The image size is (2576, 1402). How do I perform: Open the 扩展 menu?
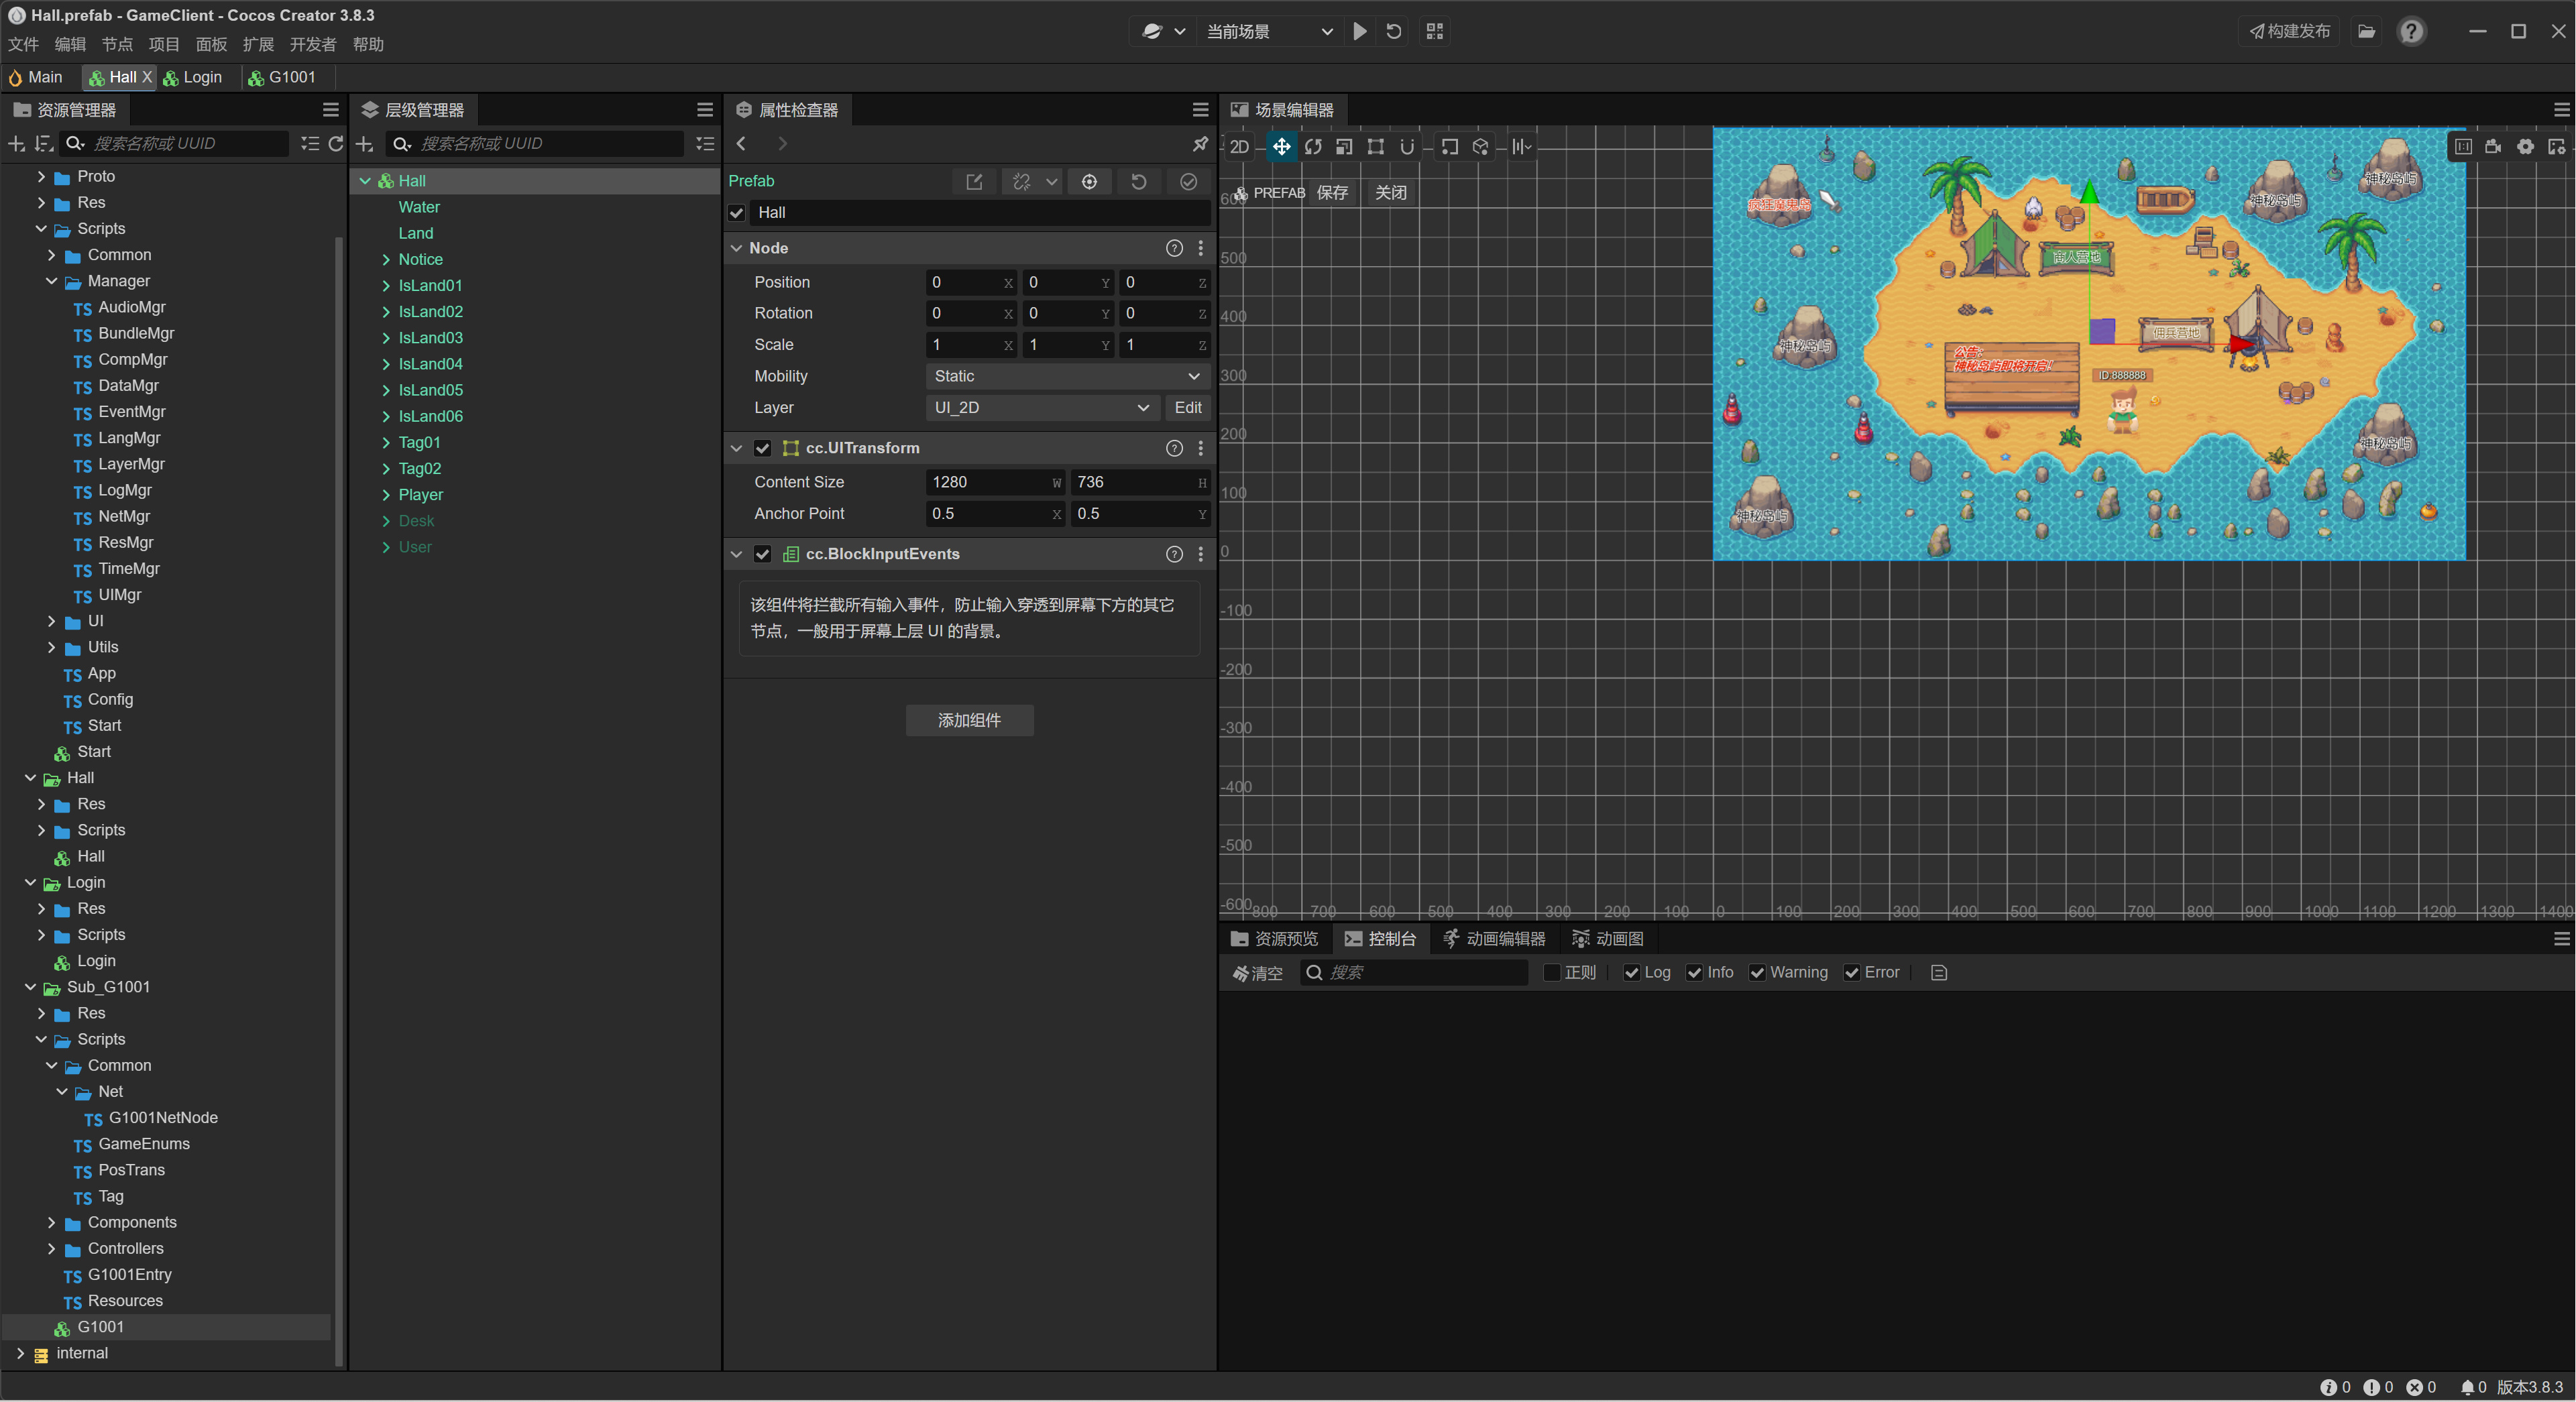coord(258,44)
